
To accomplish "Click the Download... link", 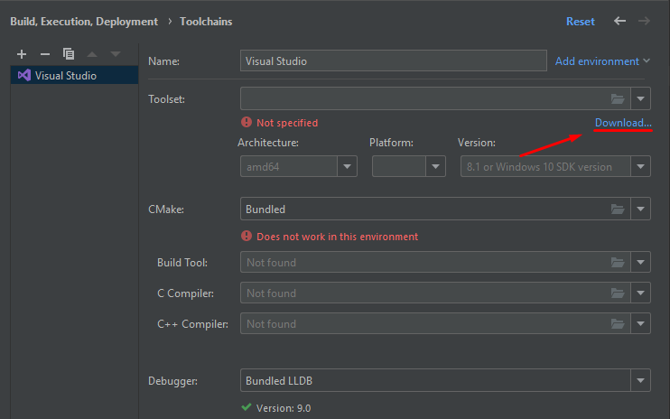I will click(x=623, y=123).
